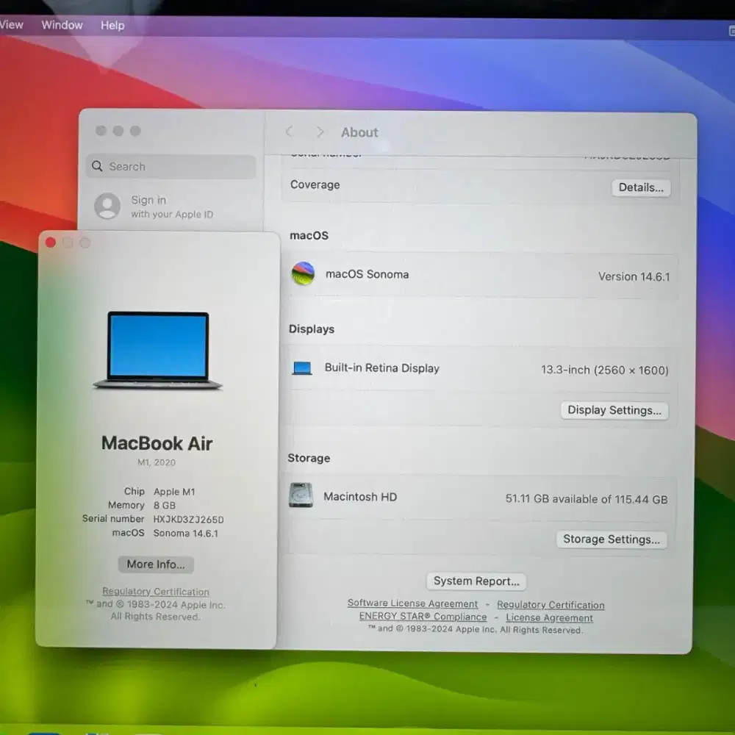Click the Built-in Retina Display icon

point(302,368)
